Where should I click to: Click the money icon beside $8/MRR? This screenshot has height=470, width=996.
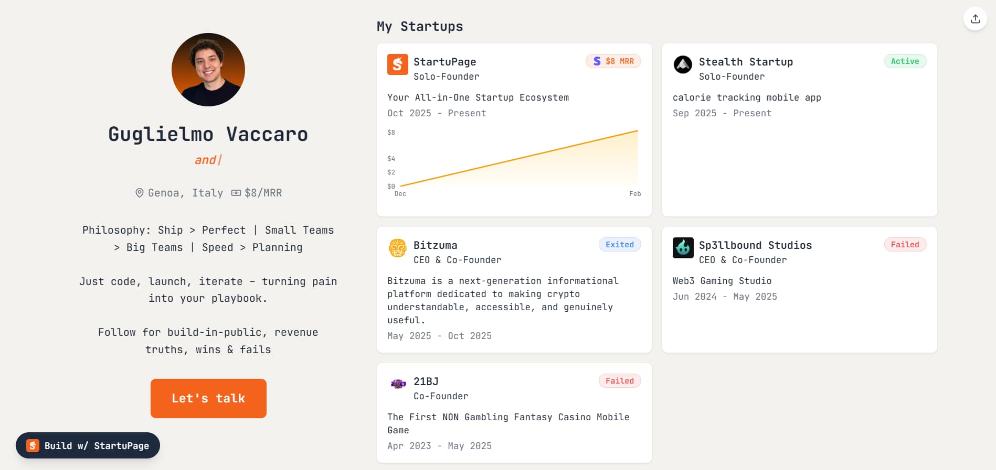point(236,193)
